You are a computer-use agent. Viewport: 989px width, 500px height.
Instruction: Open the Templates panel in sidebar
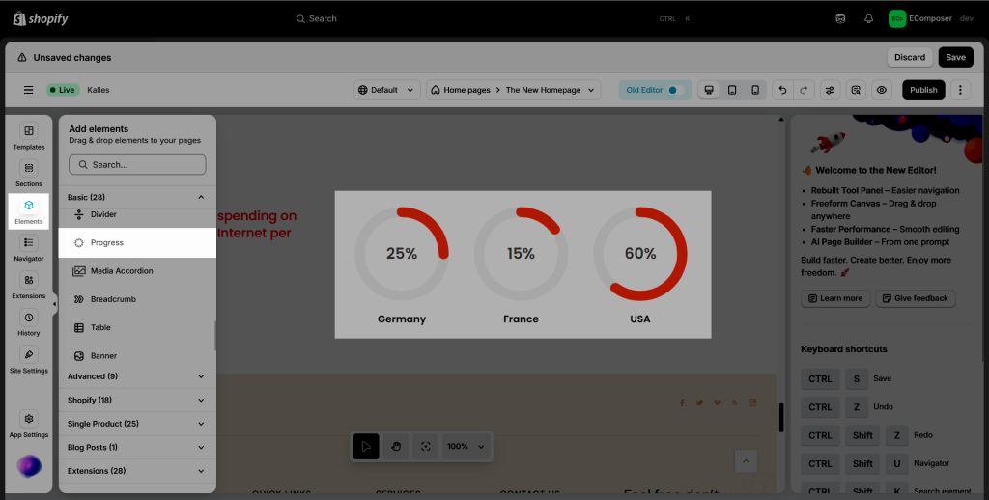click(29, 136)
